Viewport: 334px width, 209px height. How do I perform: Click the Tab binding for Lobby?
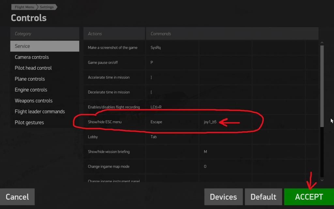(x=154, y=137)
